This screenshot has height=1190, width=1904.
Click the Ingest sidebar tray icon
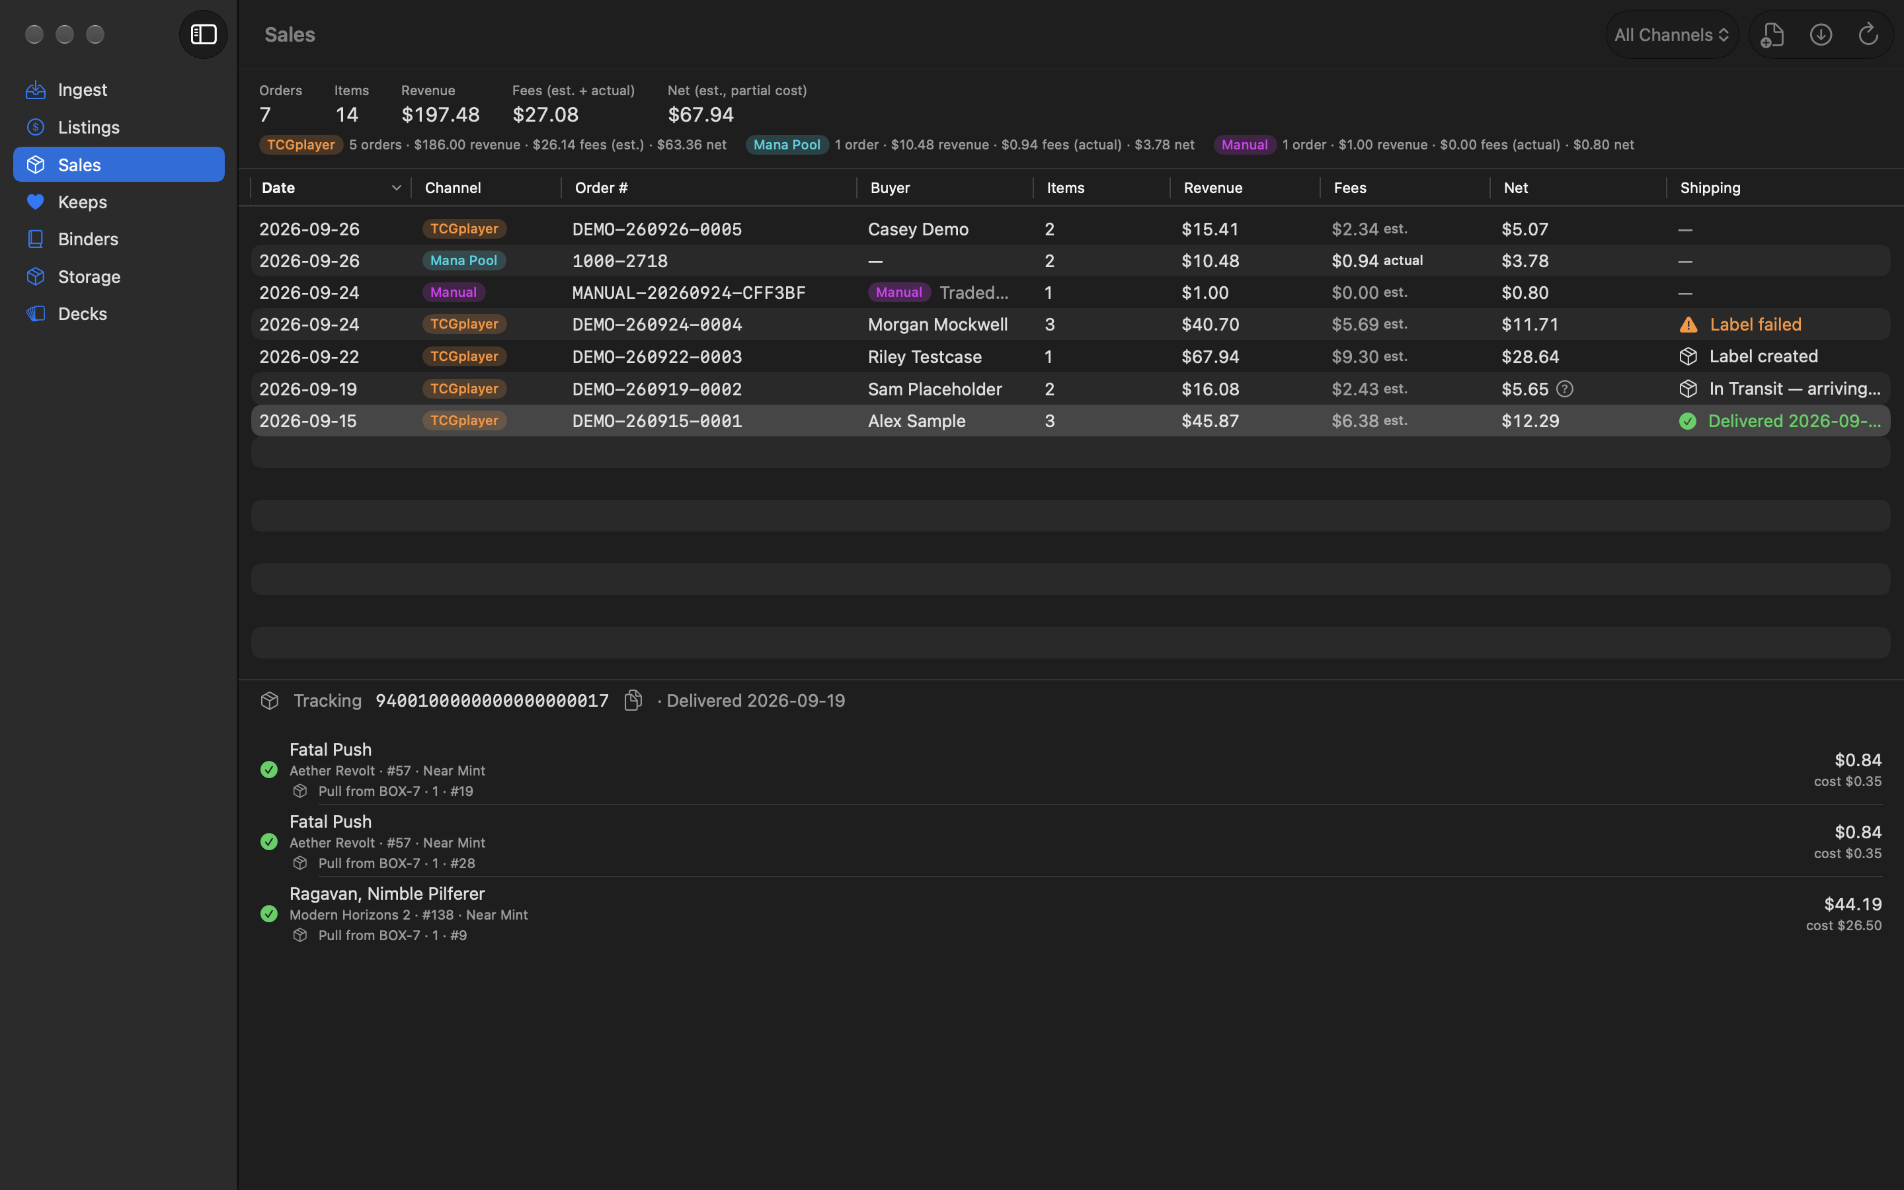pos(36,90)
